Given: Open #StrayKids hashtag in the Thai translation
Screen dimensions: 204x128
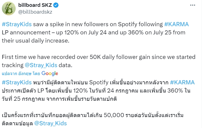Looking at the screenshot, I should coord(17,82).
